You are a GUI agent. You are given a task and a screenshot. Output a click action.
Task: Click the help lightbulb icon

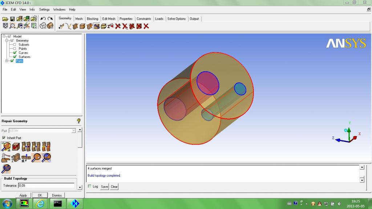pos(79,121)
